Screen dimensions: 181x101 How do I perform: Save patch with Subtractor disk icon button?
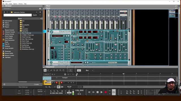tap(68, 36)
